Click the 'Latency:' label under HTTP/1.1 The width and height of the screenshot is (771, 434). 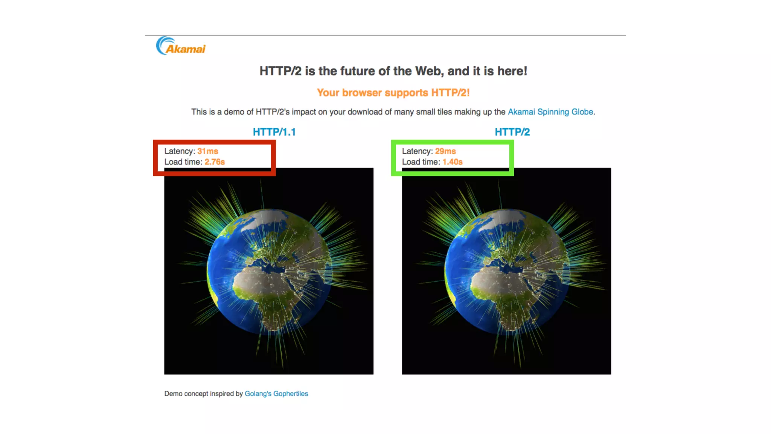pyautogui.click(x=180, y=151)
